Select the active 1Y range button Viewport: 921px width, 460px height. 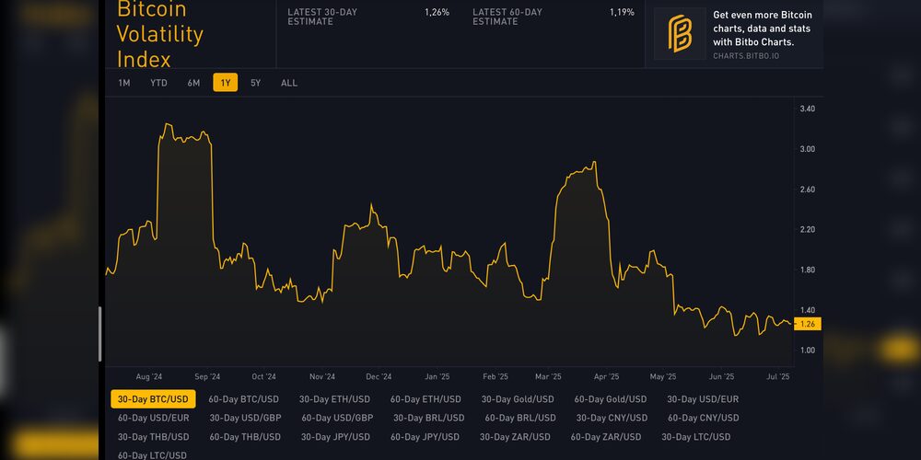coord(225,83)
